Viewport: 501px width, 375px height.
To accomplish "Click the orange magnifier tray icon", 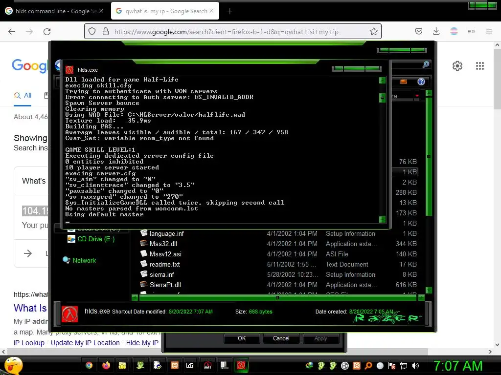I will [x=368, y=366].
